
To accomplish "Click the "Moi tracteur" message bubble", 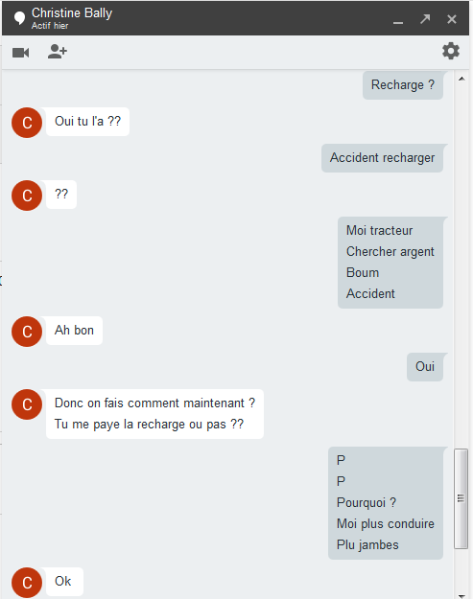I will (x=390, y=262).
